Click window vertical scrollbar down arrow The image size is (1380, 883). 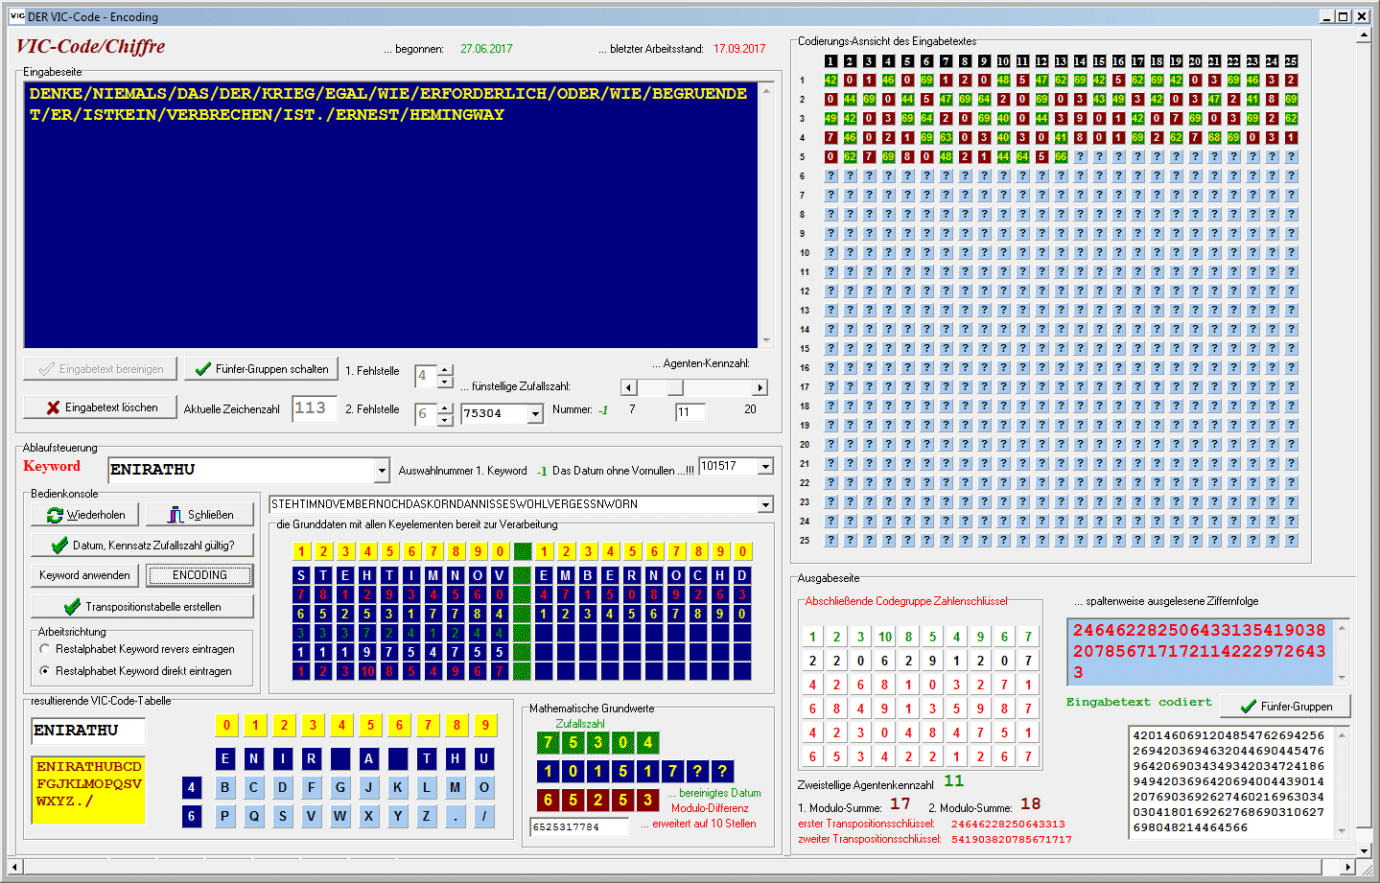point(1364,850)
